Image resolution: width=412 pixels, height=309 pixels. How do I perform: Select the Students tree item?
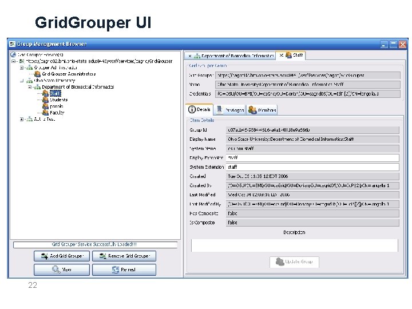tap(58, 100)
